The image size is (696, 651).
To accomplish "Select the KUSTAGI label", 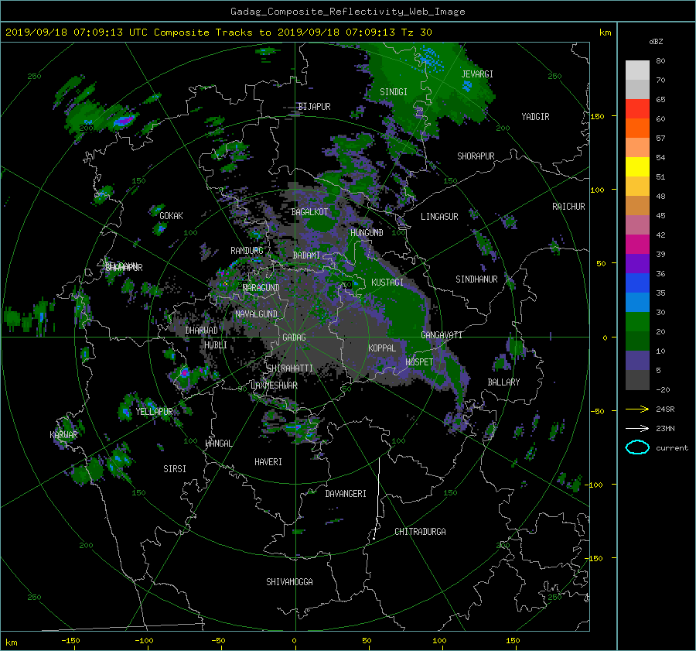I will coord(387,283).
